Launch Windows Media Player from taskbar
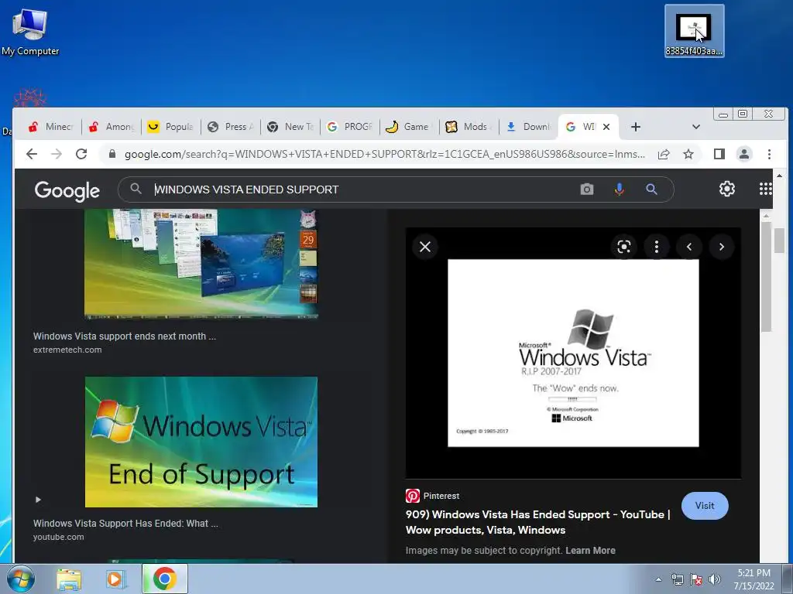The image size is (793, 594). (116, 579)
